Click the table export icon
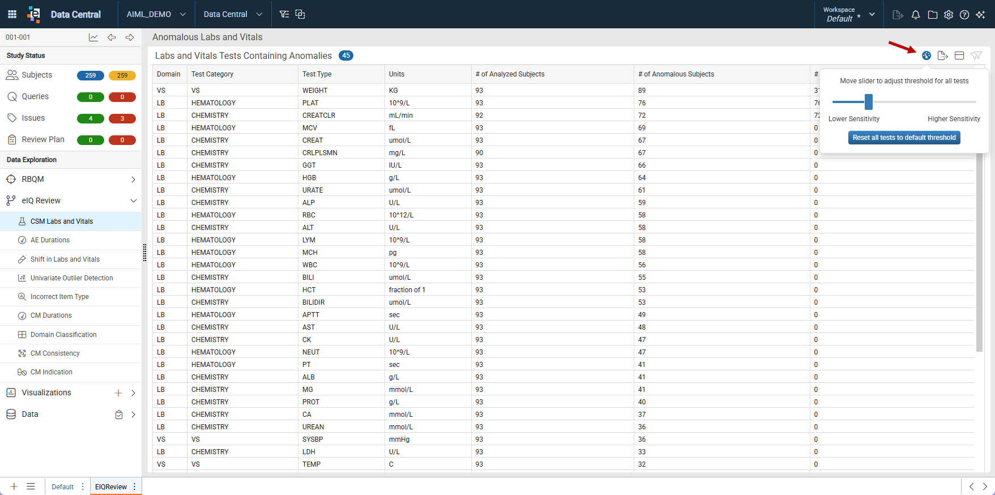Viewport: 995px width, 495px height. click(943, 56)
